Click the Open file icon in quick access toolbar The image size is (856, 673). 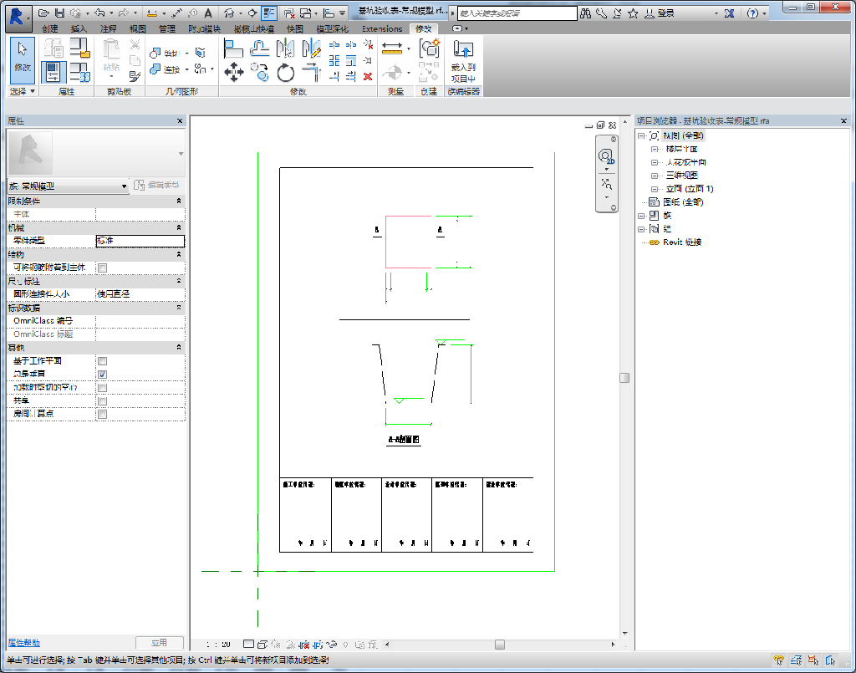(x=43, y=13)
